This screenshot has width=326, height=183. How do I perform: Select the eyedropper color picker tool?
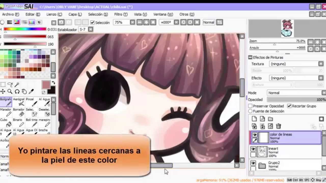pos(31,91)
